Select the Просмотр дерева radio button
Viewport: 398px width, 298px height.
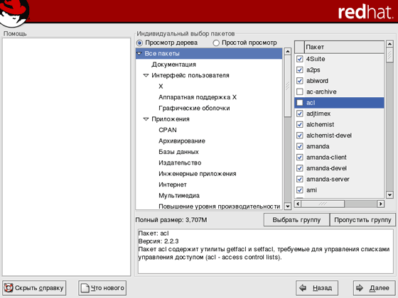pos(139,43)
